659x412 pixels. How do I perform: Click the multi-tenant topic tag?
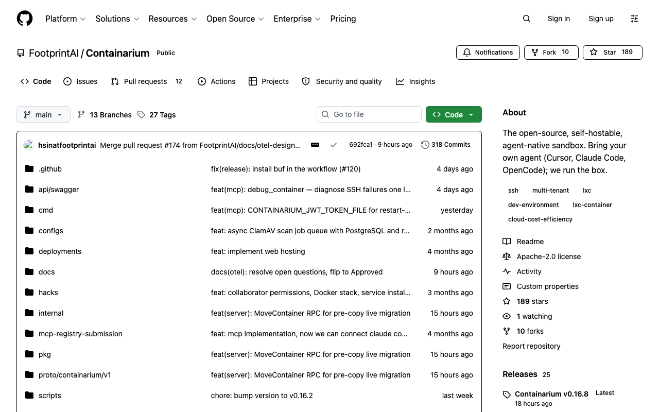551,191
